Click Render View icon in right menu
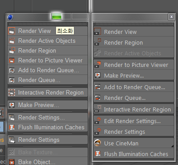 coord(97,31)
